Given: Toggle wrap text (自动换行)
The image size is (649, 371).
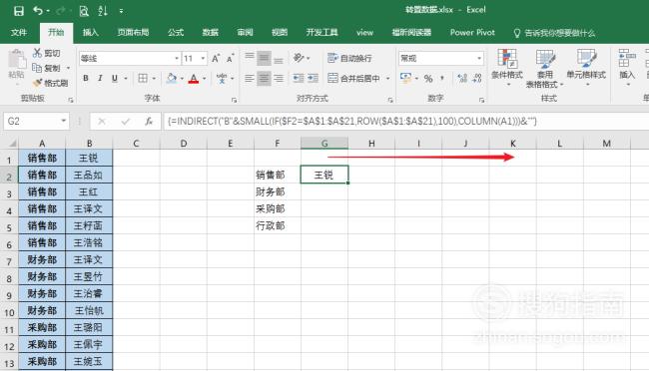Looking at the screenshot, I should coord(349,58).
